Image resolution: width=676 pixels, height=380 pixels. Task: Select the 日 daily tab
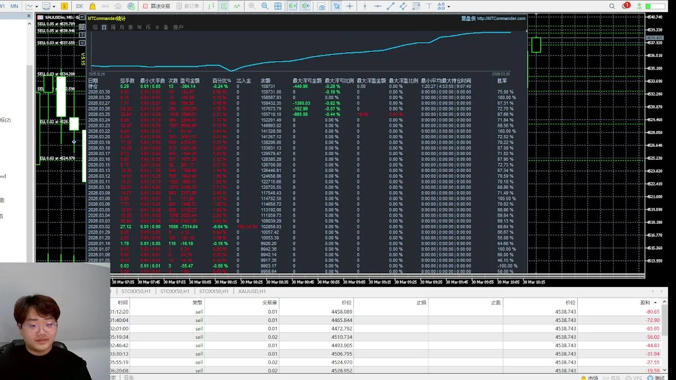coord(104,27)
